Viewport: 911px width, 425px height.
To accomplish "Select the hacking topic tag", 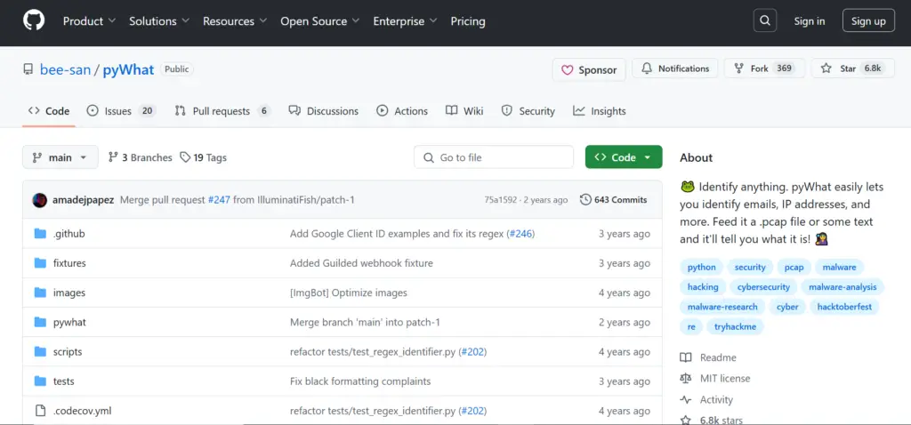I will pyautogui.click(x=703, y=287).
